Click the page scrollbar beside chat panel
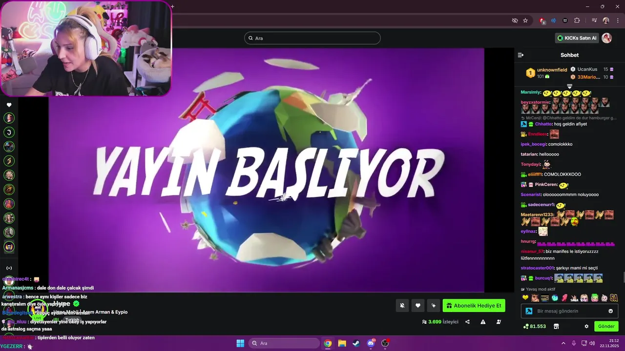The image size is (625, 351). pyautogui.click(x=623, y=277)
